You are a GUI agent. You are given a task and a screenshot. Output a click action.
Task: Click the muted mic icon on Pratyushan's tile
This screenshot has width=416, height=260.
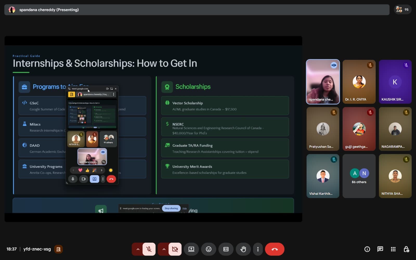point(334,113)
